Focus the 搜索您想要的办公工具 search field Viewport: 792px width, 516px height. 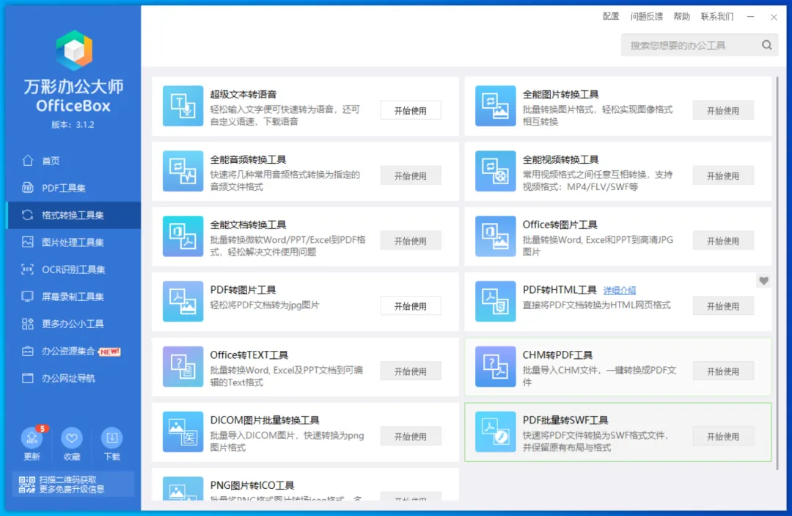[699, 45]
